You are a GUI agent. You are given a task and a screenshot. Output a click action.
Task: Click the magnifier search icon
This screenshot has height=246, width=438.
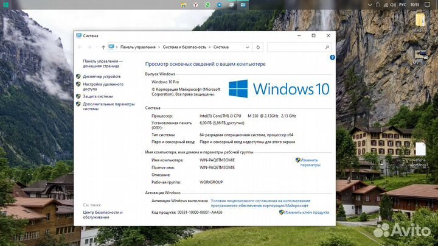327,47
